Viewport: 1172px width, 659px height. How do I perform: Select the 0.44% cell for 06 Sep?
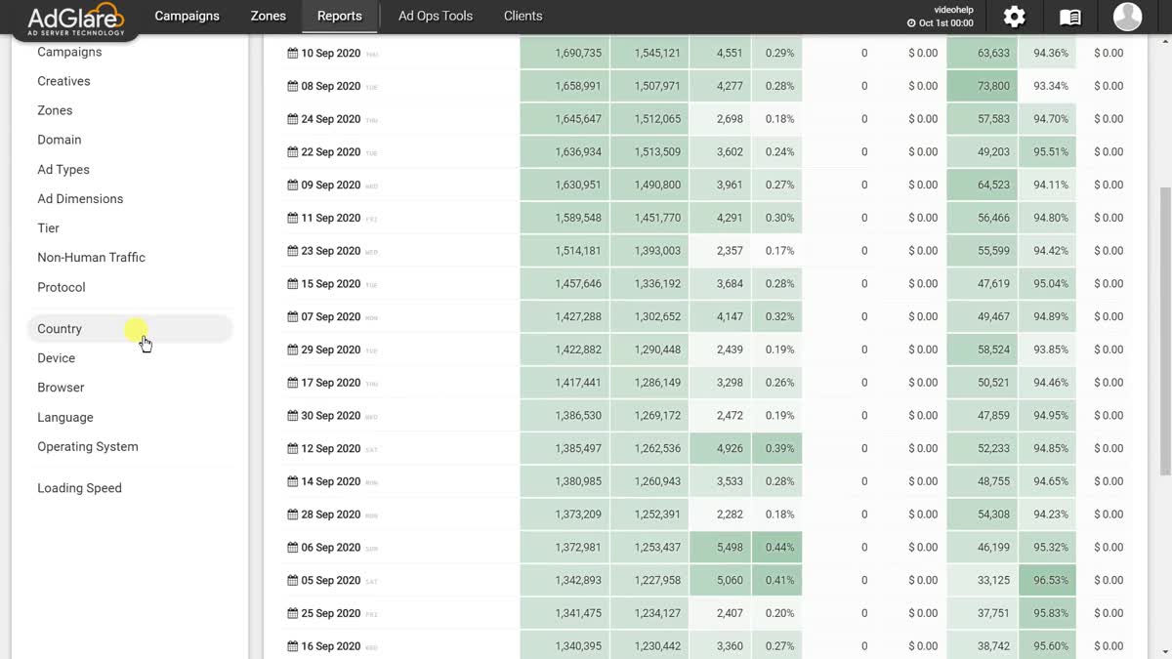coord(779,548)
